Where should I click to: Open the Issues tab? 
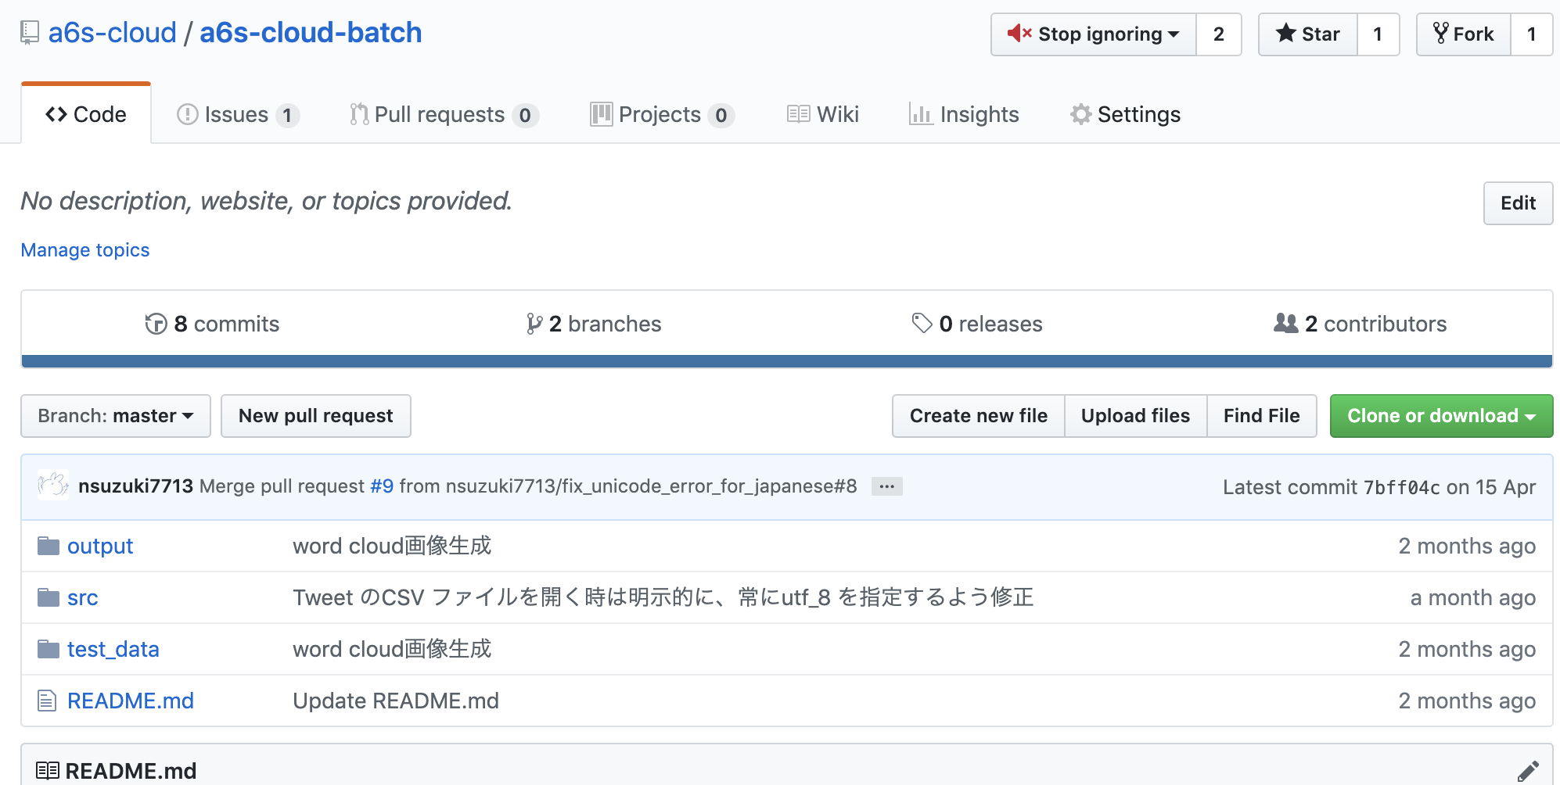(x=239, y=115)
